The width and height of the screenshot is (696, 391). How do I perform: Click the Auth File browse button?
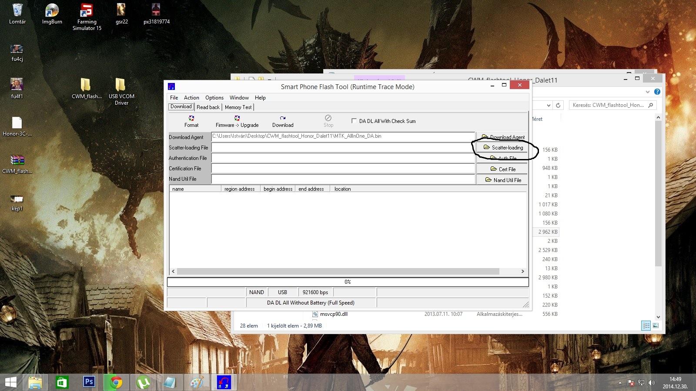(502, 158)
